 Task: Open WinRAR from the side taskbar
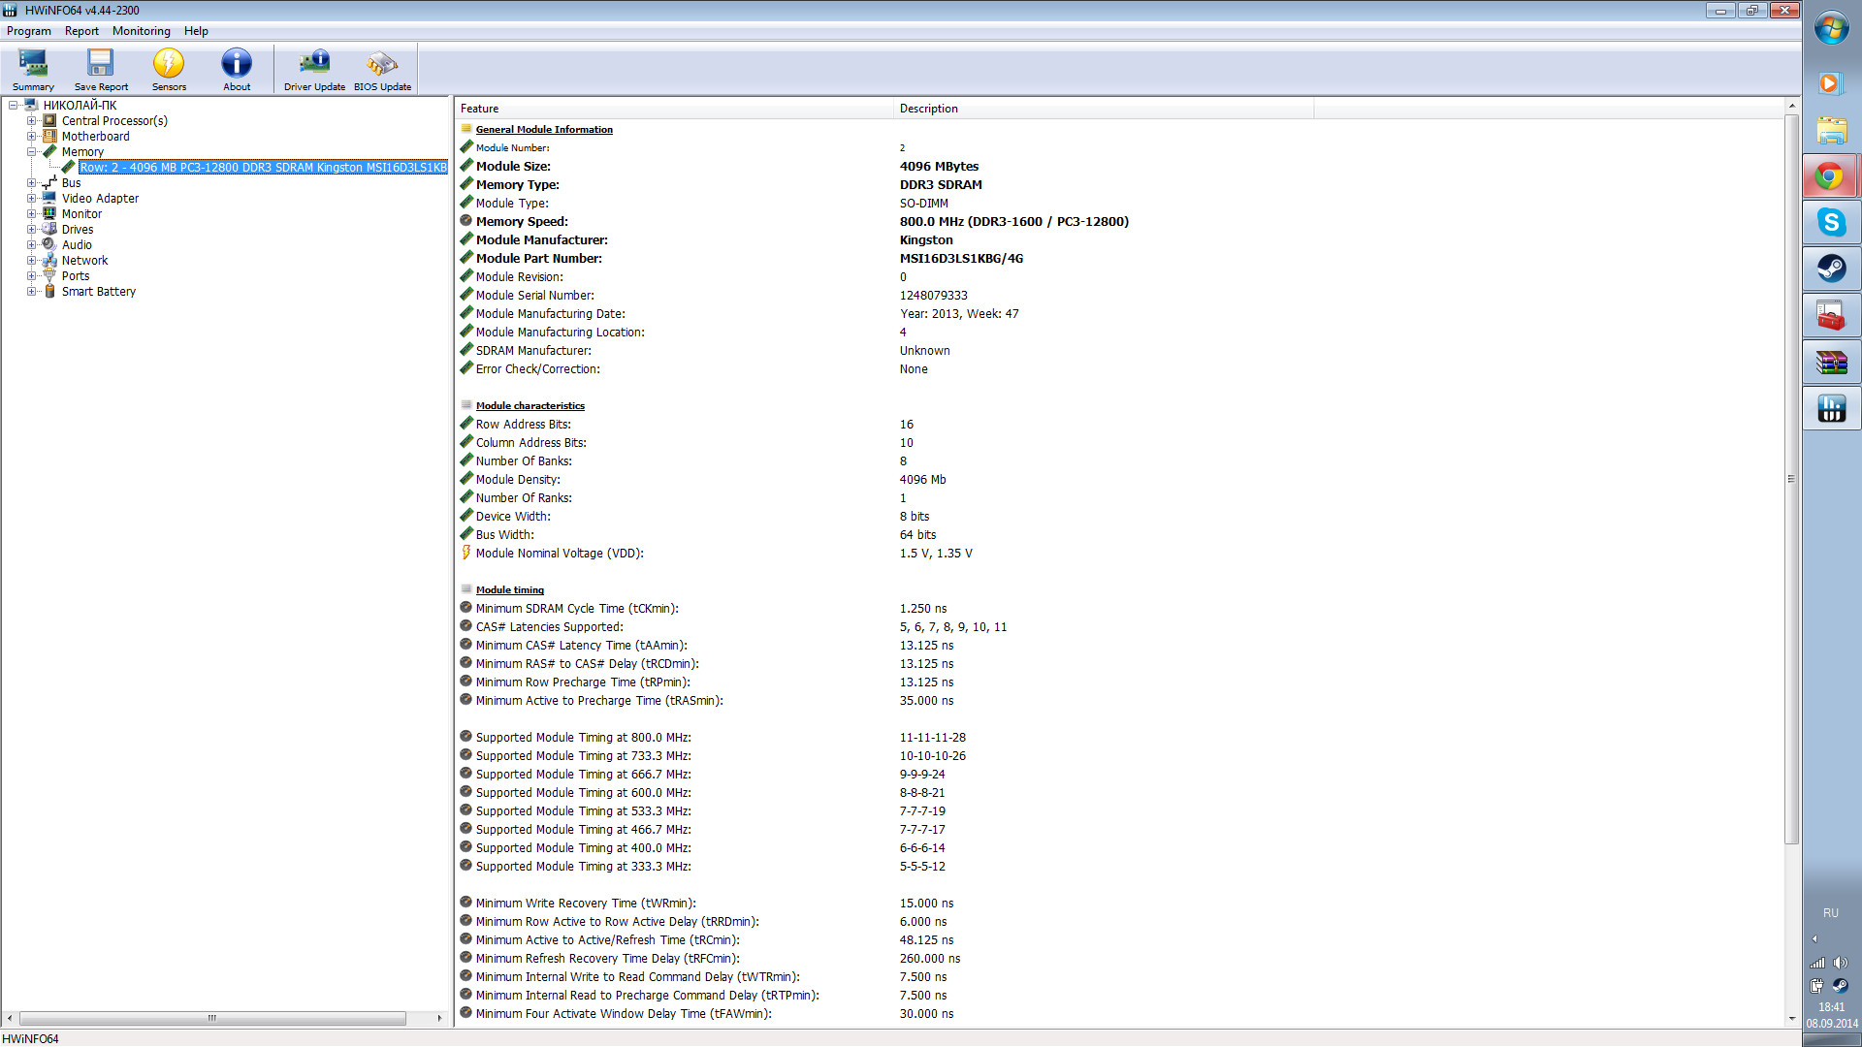(x=1831, y=363)
